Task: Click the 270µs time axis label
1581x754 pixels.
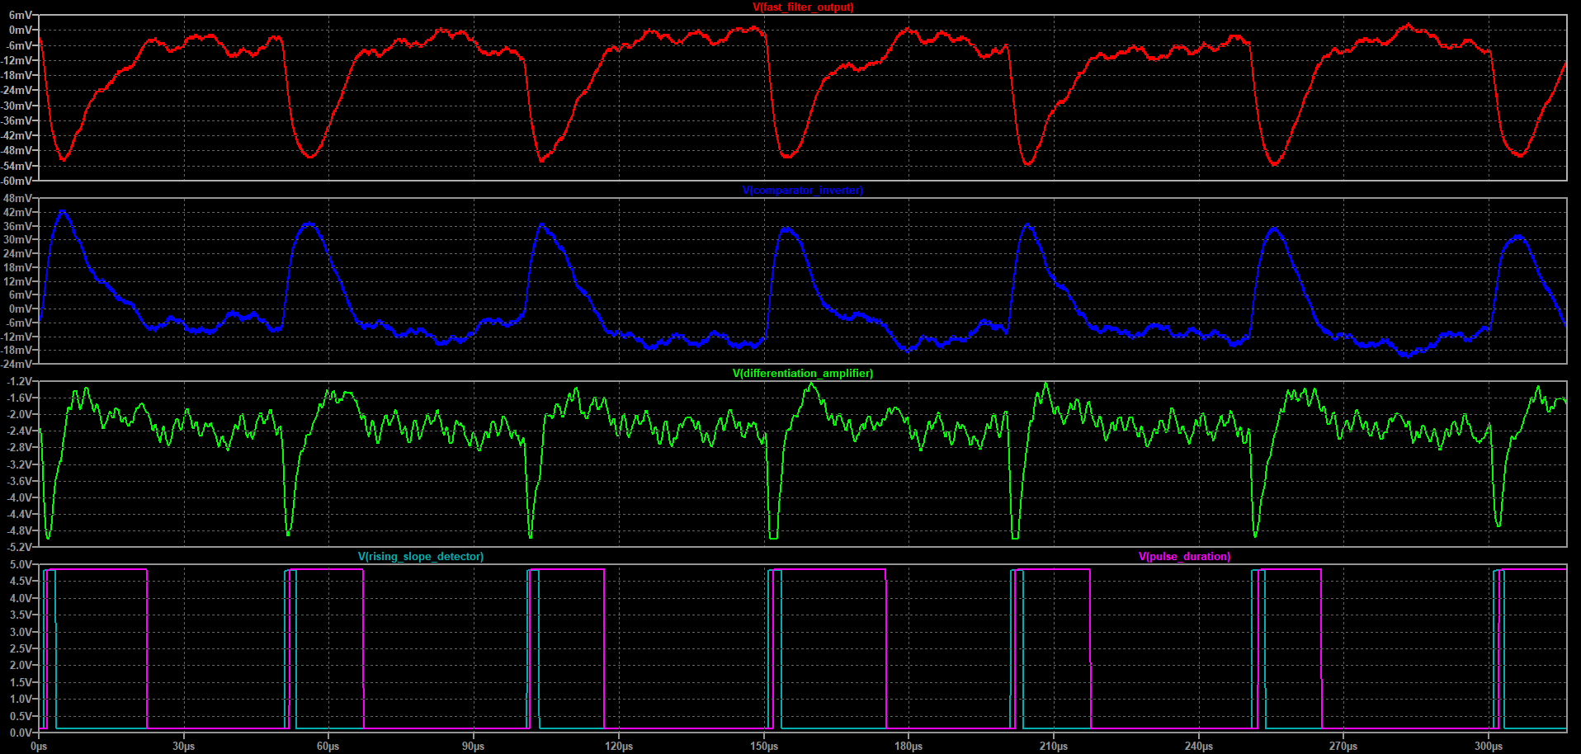Action: pos(1343,747)
